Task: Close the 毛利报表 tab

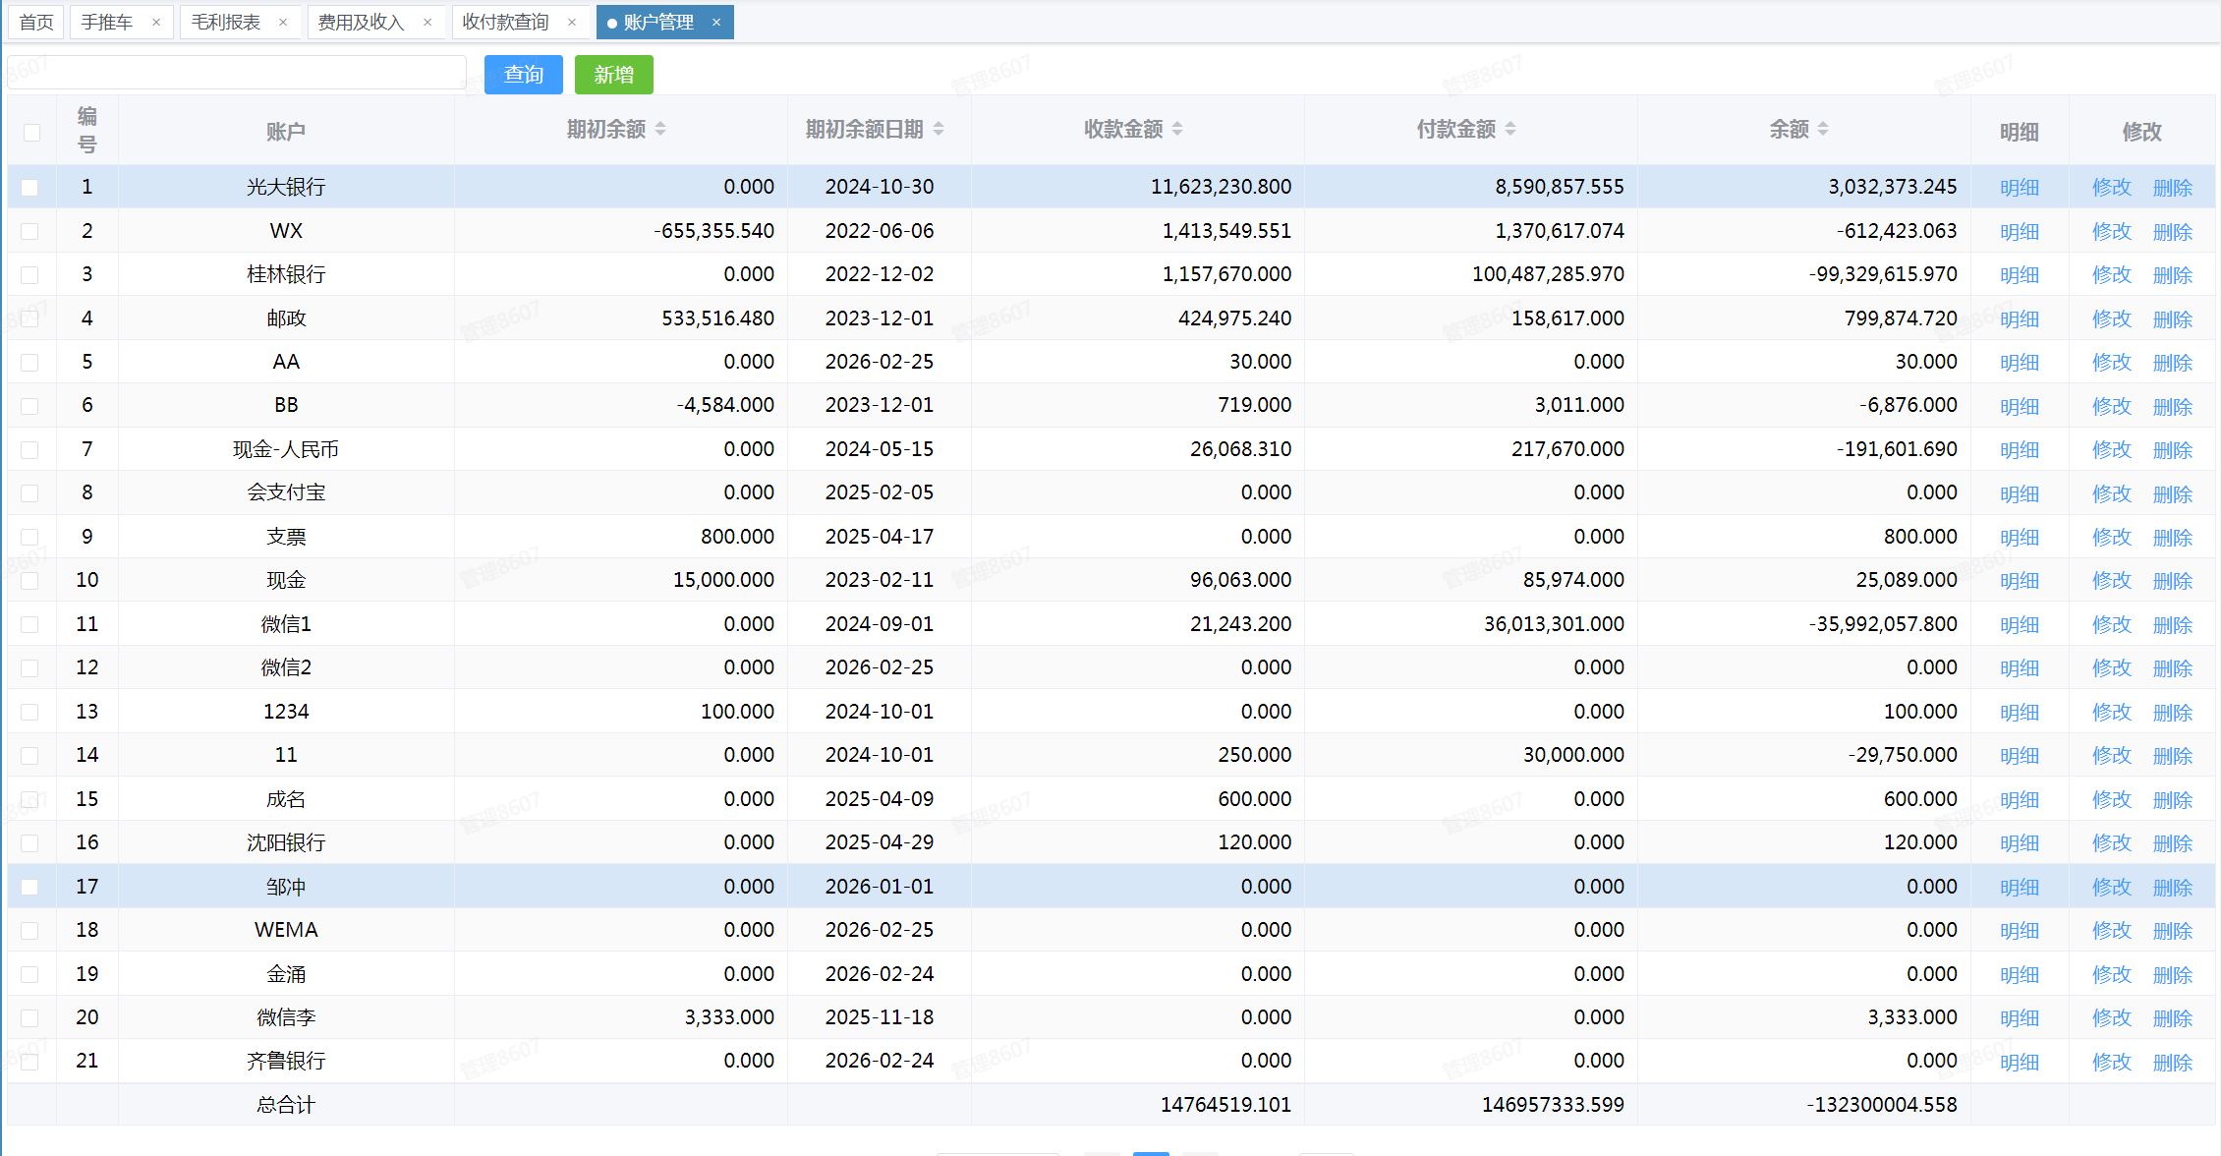Action: click(283, 22)
